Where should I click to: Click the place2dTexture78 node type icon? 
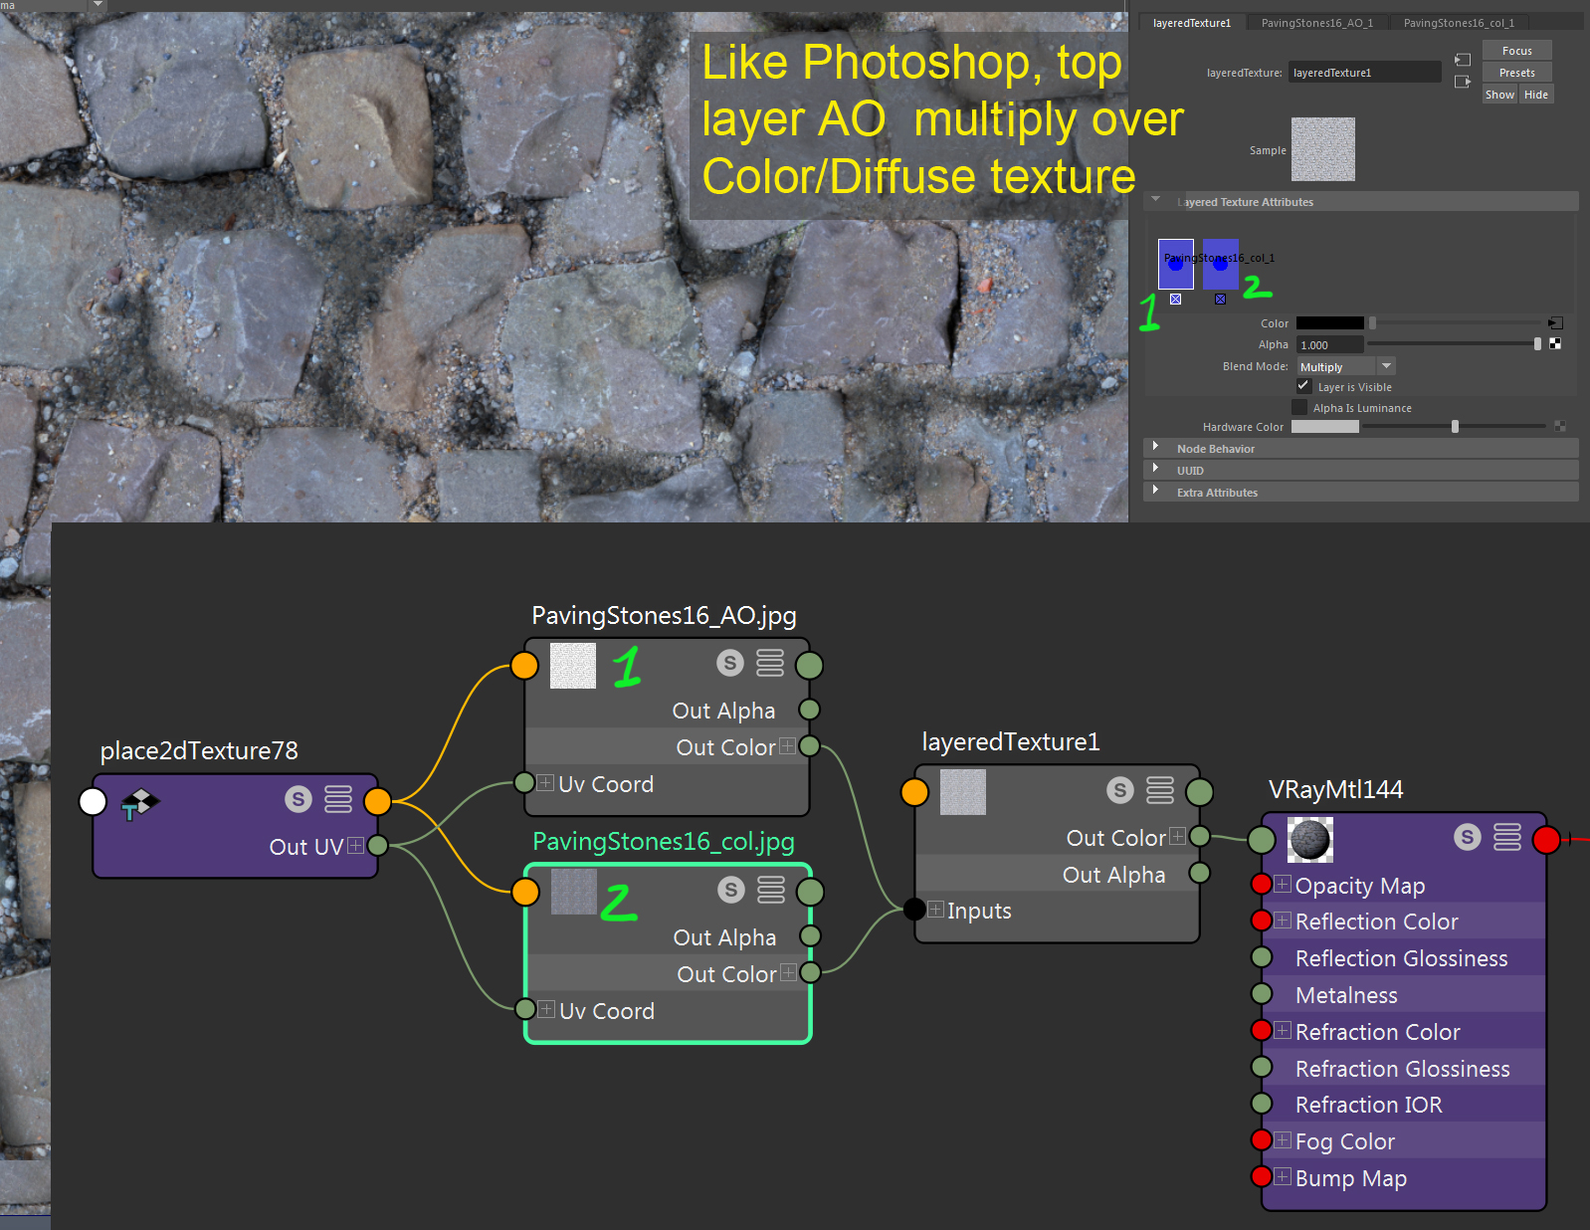[x=139, y=803]
